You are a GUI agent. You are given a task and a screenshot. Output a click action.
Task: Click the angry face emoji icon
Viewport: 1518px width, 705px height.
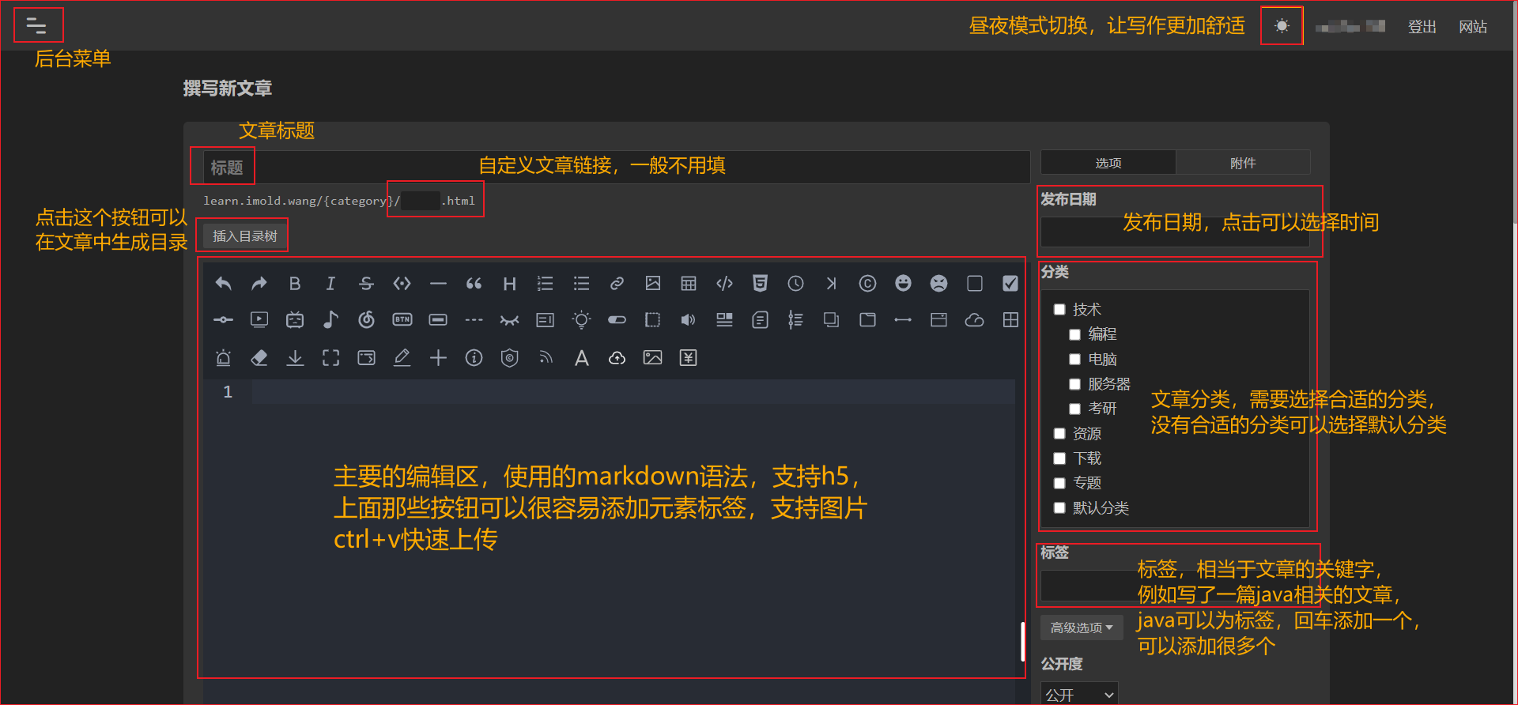(938, 283)
